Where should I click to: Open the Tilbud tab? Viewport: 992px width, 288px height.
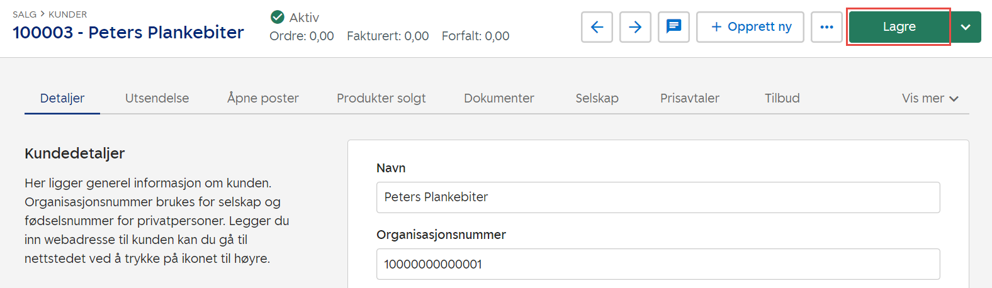782,98
